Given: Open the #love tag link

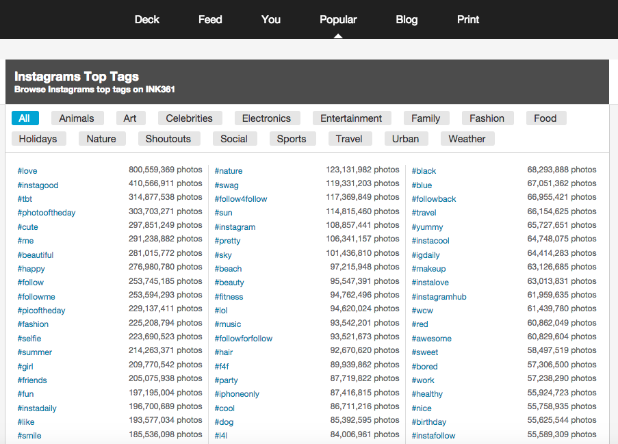Looking at the screenshot, I should (x=27, y=171).
